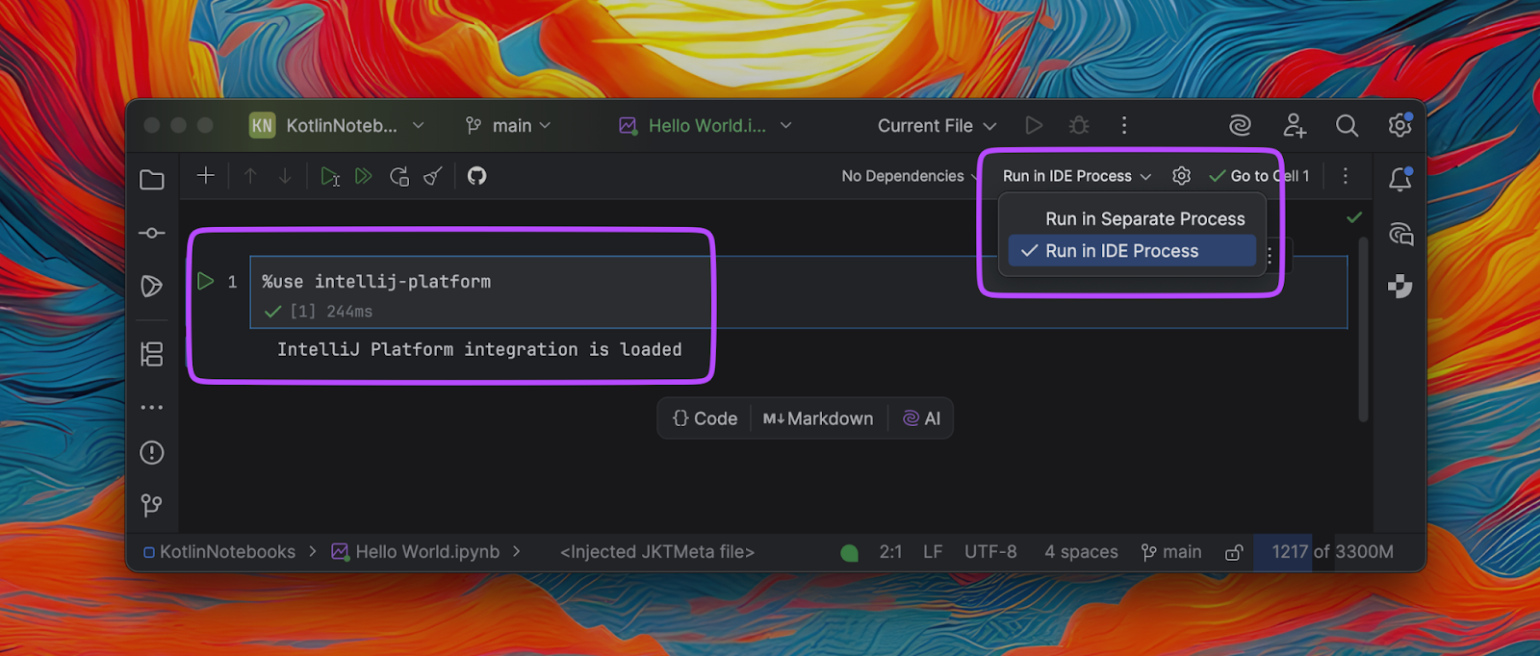Open the Structure tool window
This screenshot has height=656, width=1540.
coord(152,354)
